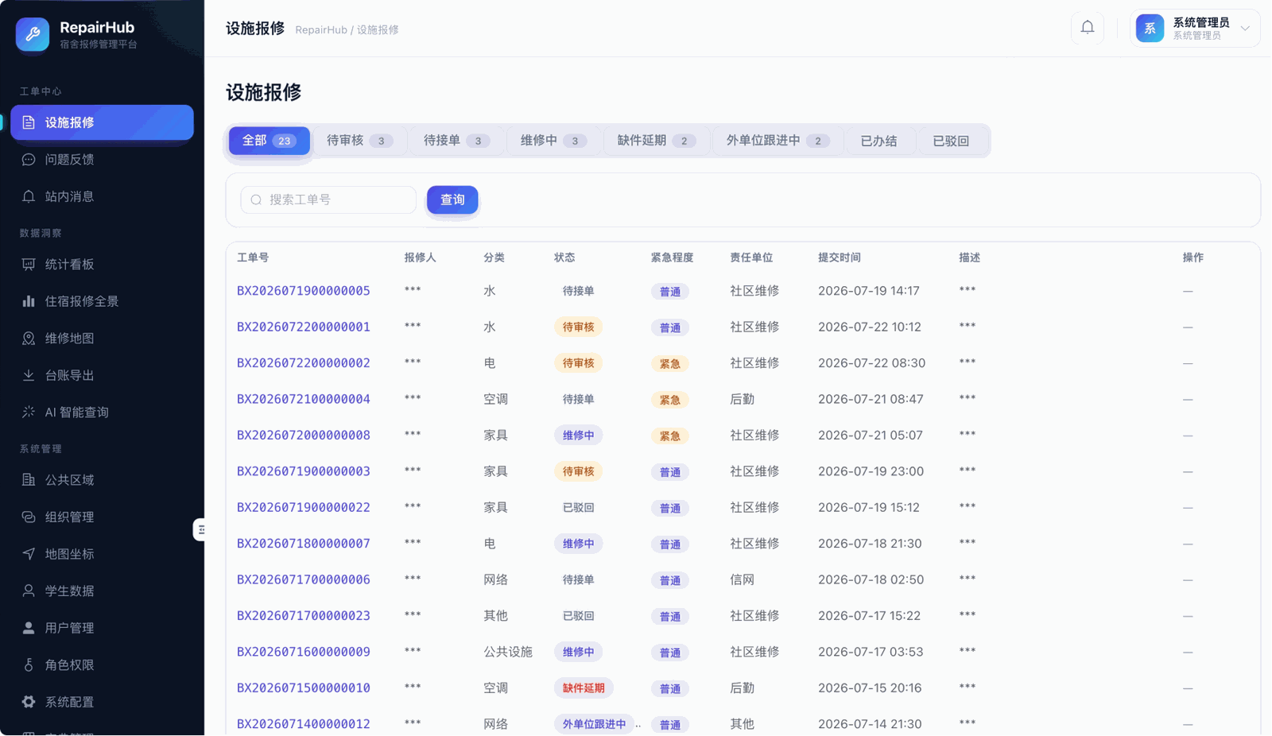Click the 用户管理 user icon

point(29,628)
